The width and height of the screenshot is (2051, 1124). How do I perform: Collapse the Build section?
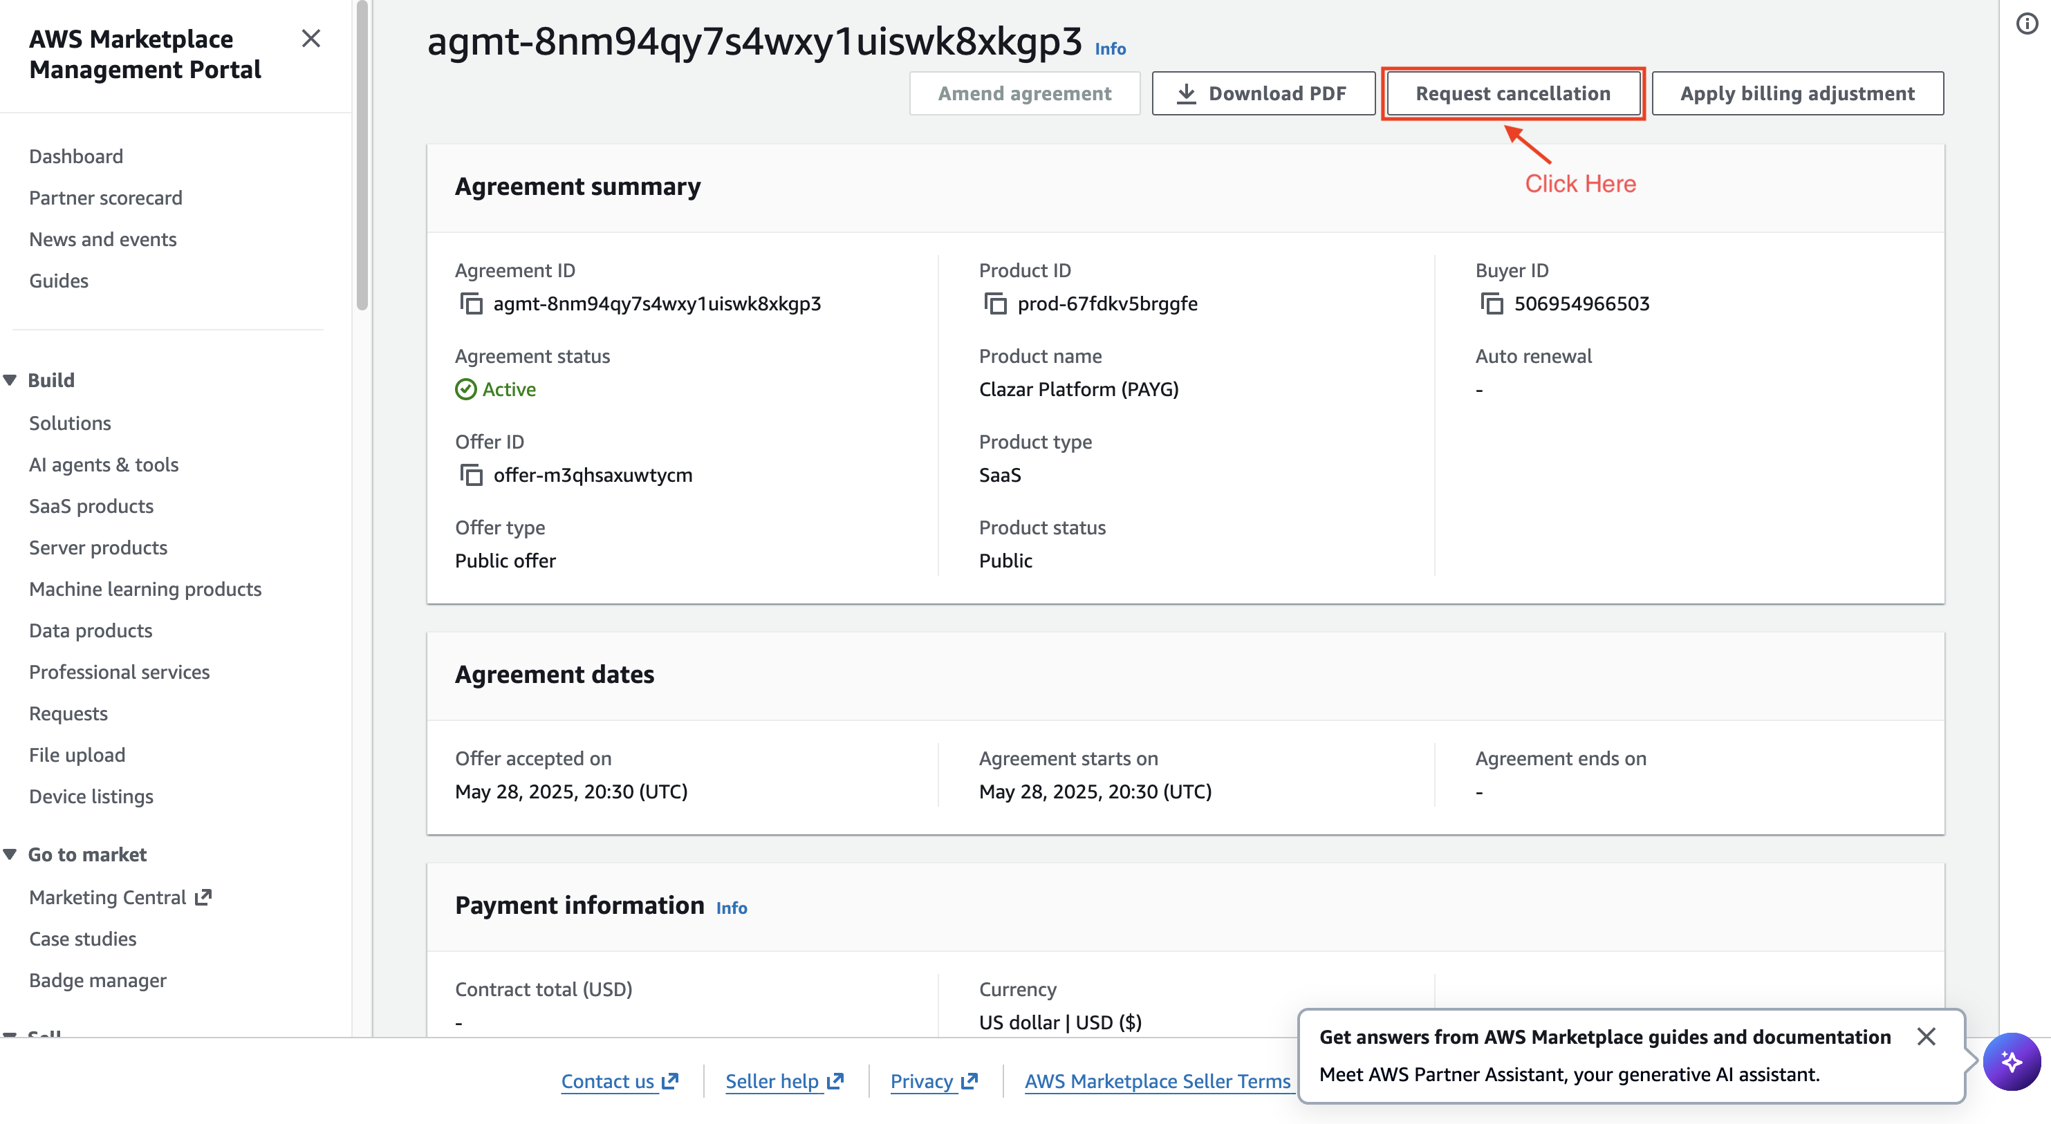[10, 380]
